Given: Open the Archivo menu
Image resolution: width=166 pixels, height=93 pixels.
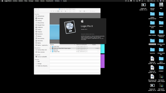Looking at the screenshot, I should [15, 1].
